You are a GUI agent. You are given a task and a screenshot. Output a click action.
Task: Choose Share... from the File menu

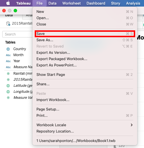85,84
